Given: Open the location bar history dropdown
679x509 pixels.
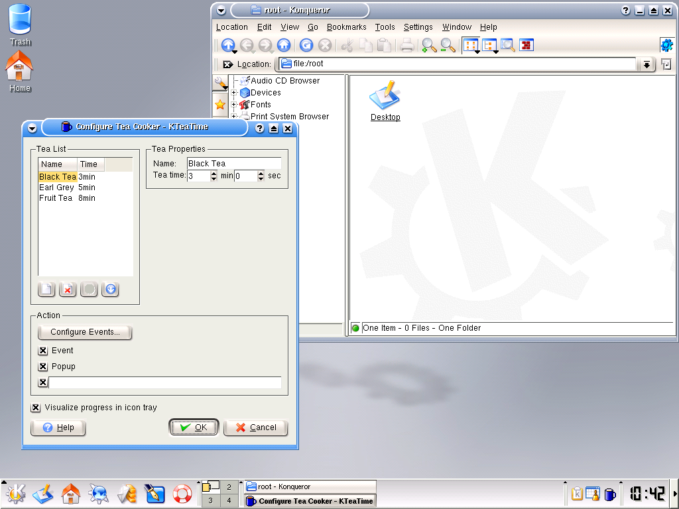Looking at the screenshot, I should (646, 64).
